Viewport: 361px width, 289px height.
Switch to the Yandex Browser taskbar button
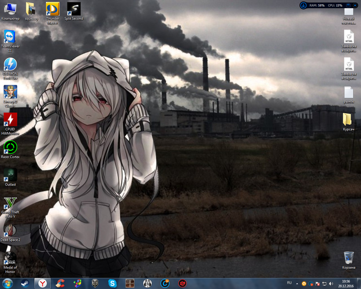point(42,283)
